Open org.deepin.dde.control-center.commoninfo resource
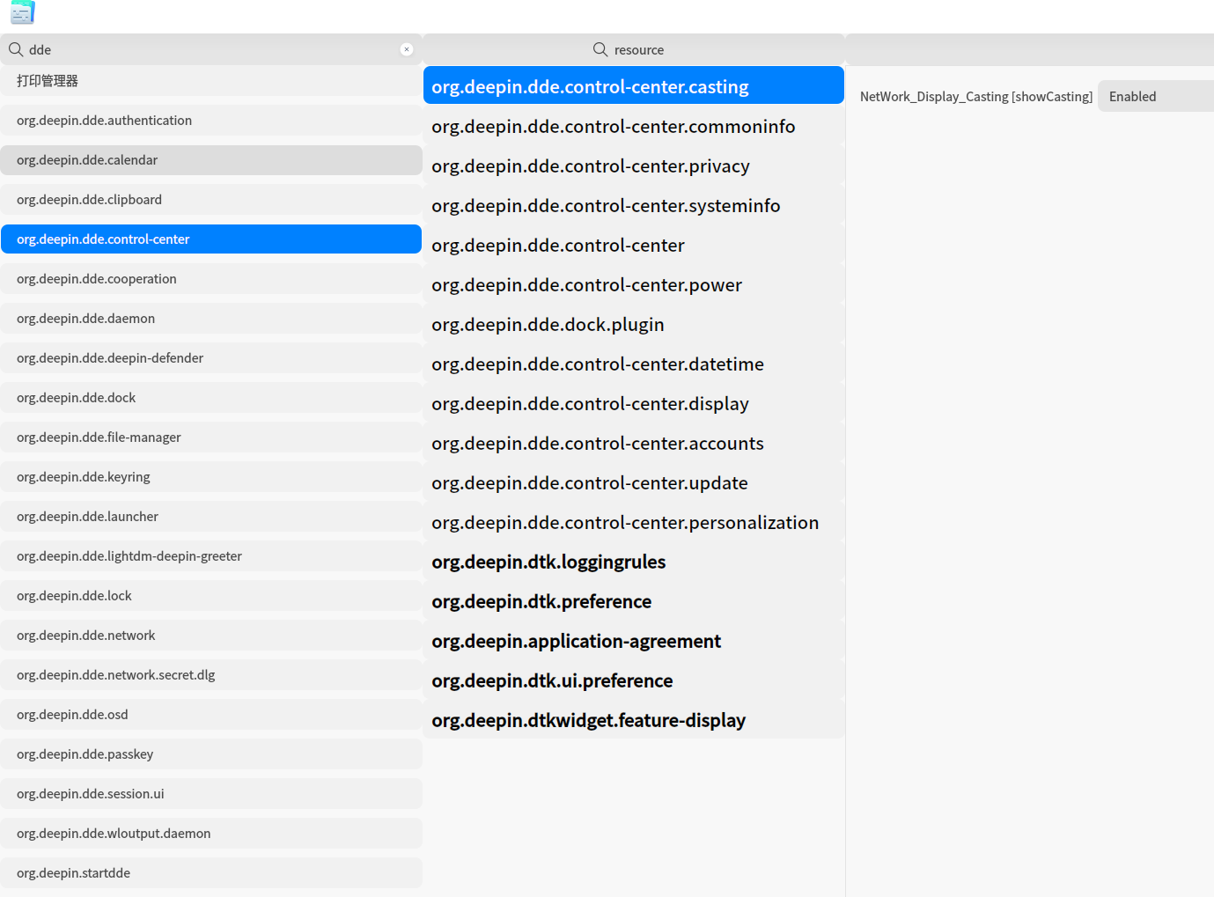Screen dimensions: 1214x897 pyautogui.click(x=634, y=126)
